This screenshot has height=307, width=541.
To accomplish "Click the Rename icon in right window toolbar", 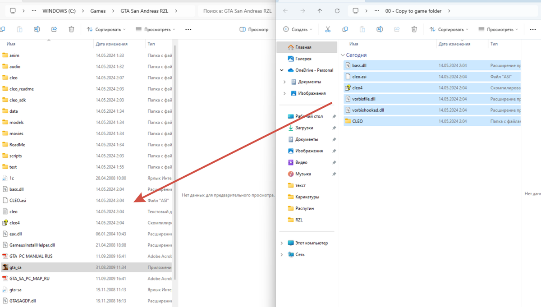I will click(x=380, y=29).
